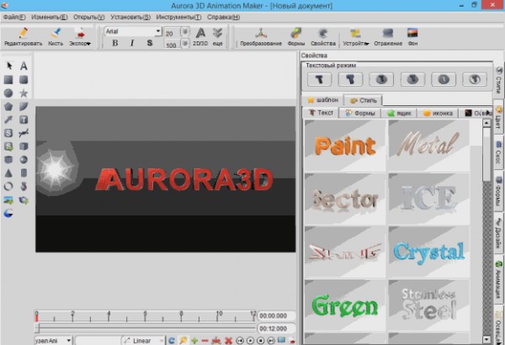The image size is (505, 345).
Task: Click the blue refresh icon in timeline
Action: click(172, 341)
